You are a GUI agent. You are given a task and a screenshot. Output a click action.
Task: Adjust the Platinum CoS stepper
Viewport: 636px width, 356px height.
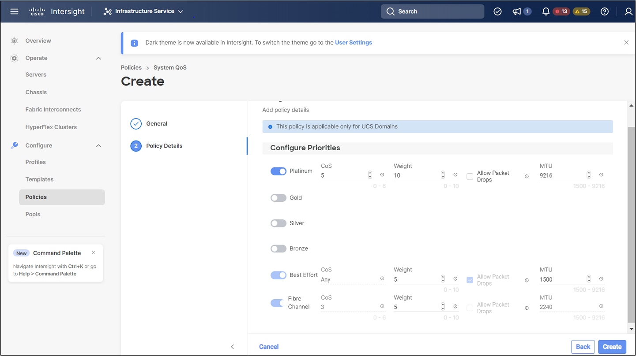click(x=370, y=175)
